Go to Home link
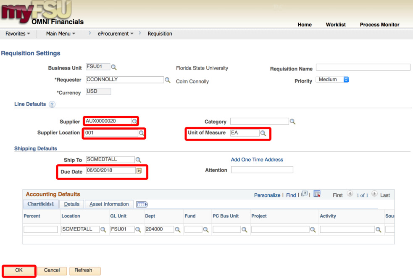This screenshot has height=280, width=413. pos(305,24)
